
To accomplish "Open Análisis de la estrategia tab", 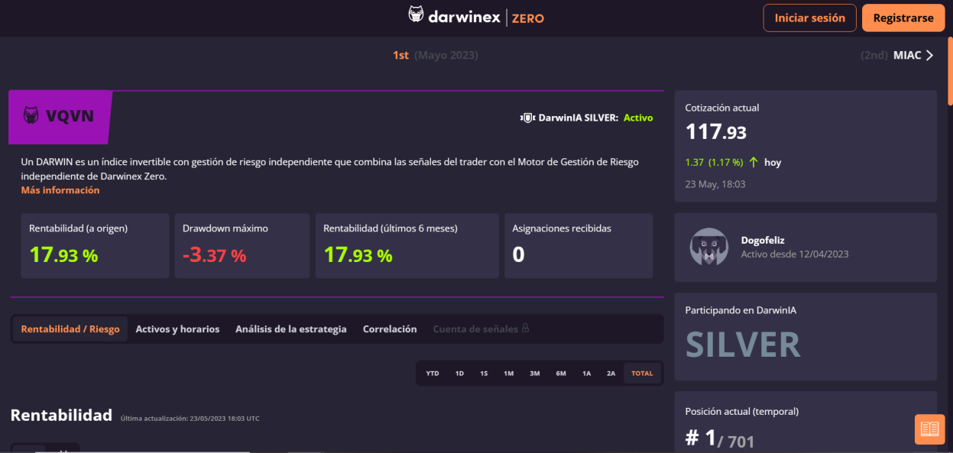I will 291,329.
